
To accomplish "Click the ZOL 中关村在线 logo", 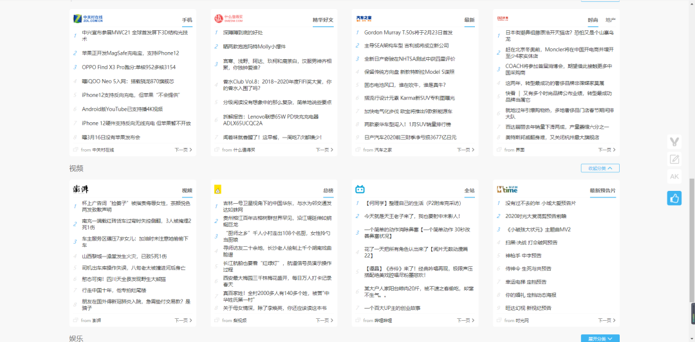I will point(88,18).
